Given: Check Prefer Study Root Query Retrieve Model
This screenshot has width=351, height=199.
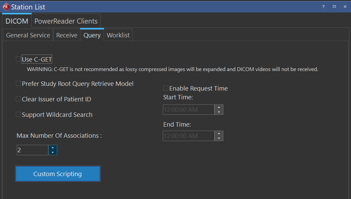Looking at the screenshot, I should tap(18, 84).
